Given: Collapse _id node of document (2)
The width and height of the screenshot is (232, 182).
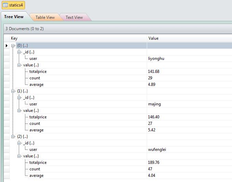Looking at the screenshot, I should [x=19, y=143].
